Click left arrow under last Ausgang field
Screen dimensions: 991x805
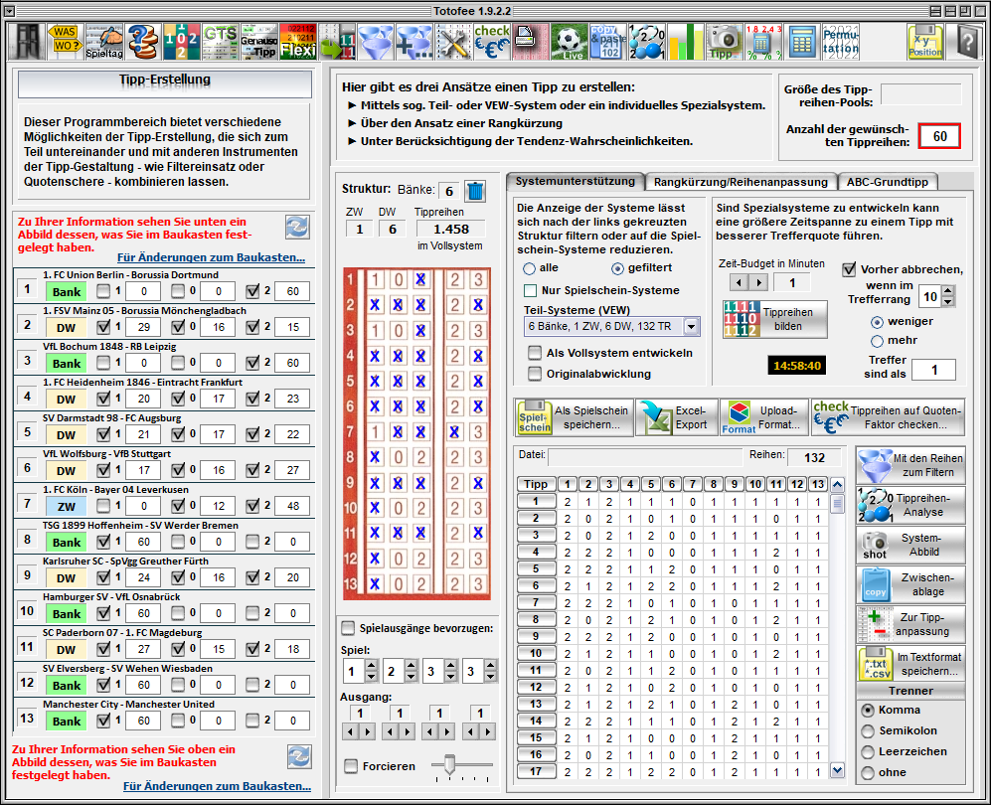(471, 732)
